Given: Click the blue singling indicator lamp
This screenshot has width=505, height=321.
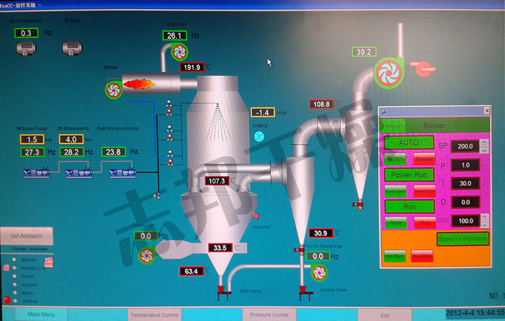Looking at the screenshot, I should [x=258, y=136].
